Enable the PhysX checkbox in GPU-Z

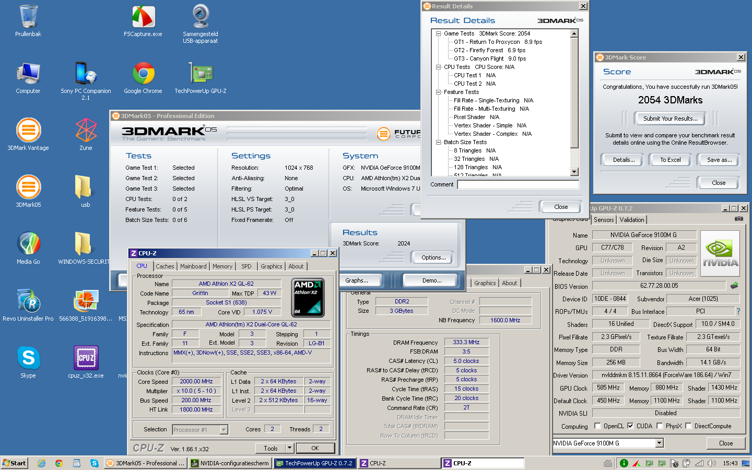pos(660,426)
